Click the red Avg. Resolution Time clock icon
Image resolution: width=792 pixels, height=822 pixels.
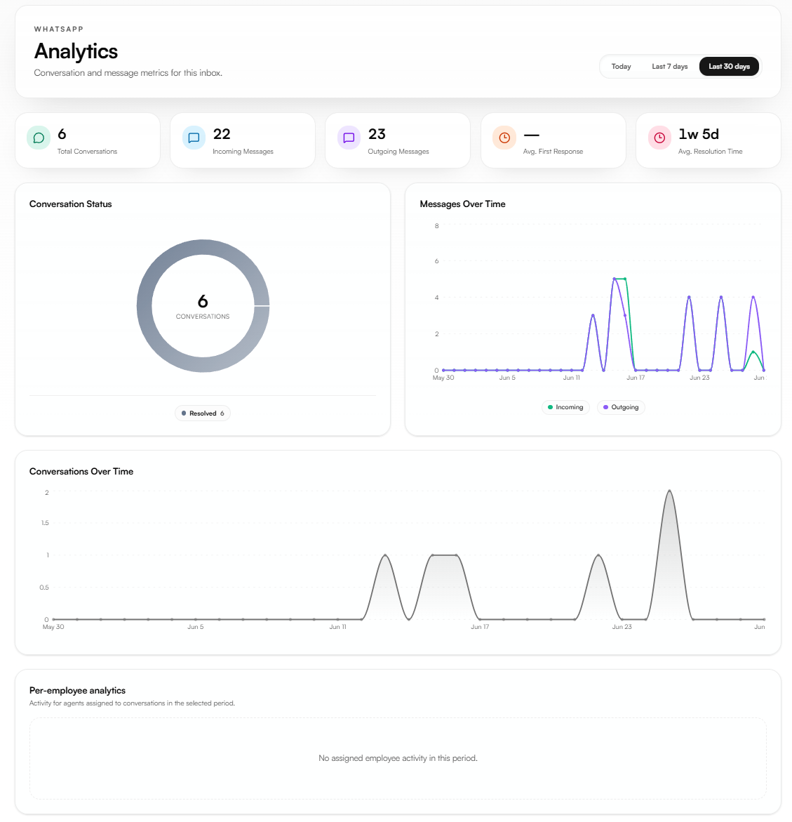click(659, 138)
